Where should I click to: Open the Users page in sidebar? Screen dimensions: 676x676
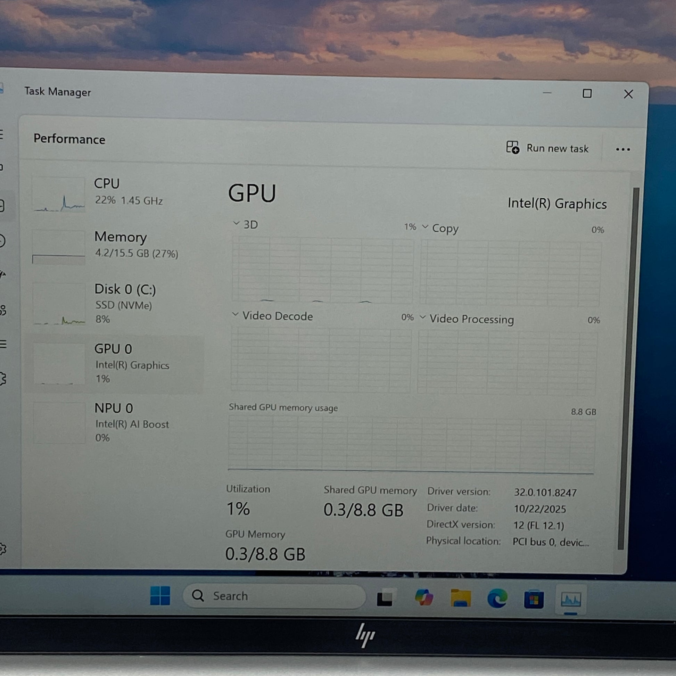point(2,310)
